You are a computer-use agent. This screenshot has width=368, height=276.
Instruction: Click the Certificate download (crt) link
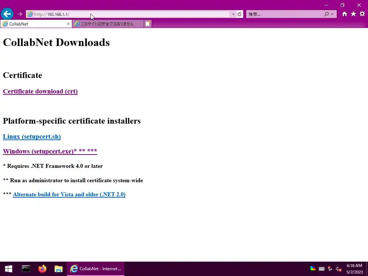coord(40,91)
